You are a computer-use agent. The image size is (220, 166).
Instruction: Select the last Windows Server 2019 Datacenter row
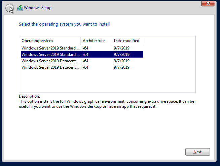82,67
